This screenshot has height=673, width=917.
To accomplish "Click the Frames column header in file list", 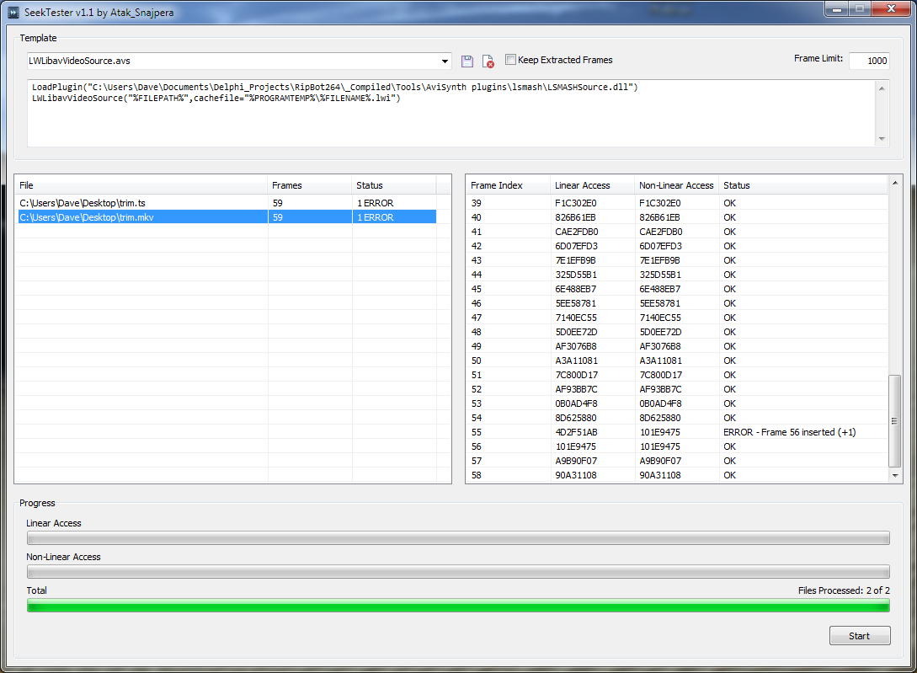I will [309, 185].
